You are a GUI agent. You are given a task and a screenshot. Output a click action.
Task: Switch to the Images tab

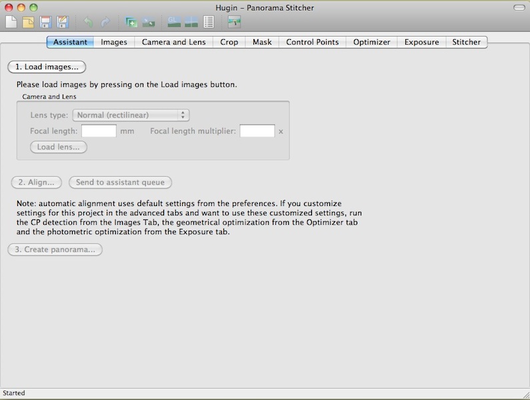pyautogui.click(x=114, y=42)
